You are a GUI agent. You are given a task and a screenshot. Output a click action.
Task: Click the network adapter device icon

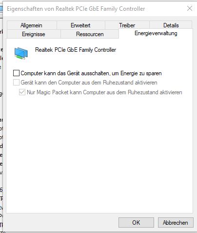21,53
